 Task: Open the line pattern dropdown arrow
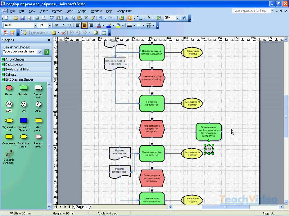pyautogui.click(x=144, y=25)
